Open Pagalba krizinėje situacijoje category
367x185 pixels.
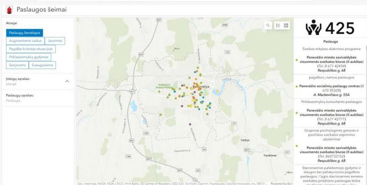click(x=31, y=49)
